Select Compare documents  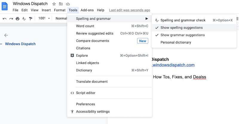[x=109, y=41]
